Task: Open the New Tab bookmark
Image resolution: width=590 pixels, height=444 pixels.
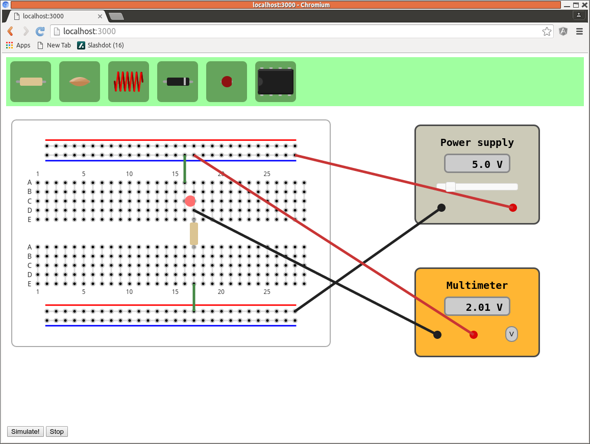Action: pos(54,45)
